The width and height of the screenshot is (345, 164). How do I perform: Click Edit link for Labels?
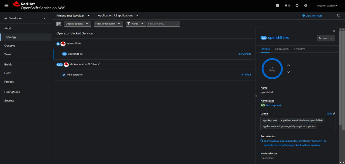tap(329, 114)
